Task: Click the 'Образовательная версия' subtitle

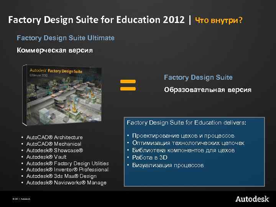Action: (207, 90)
